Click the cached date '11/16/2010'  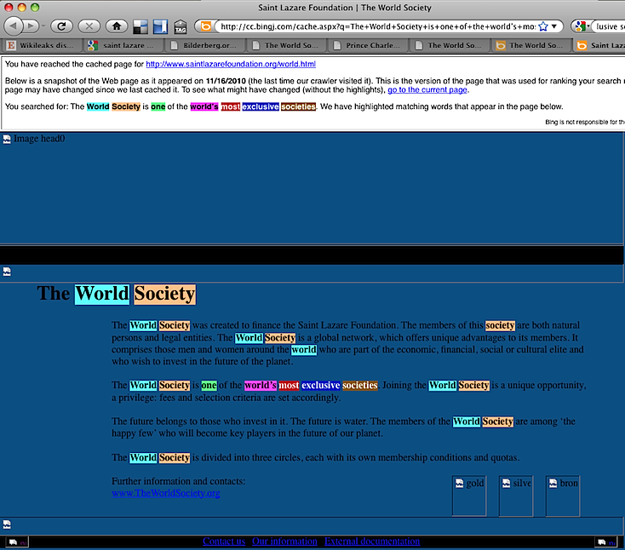pos(226,81)
